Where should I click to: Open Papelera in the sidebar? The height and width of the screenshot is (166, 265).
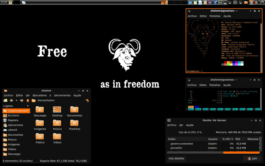[x=16, y=120]
